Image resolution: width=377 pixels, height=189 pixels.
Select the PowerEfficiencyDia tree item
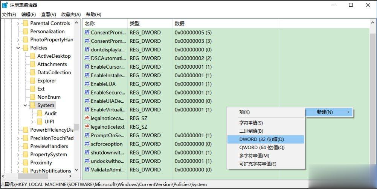click(52, 130)
